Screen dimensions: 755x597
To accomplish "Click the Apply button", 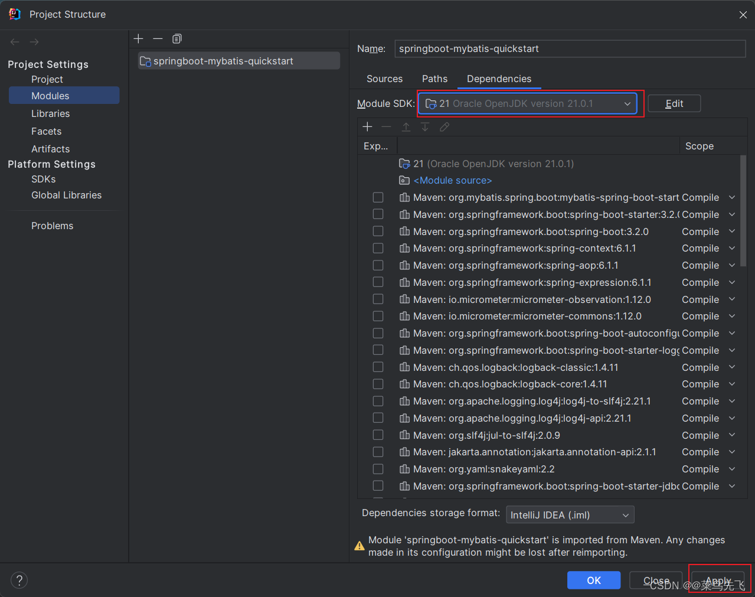I will pyautogui.click(x=718, y=580).
